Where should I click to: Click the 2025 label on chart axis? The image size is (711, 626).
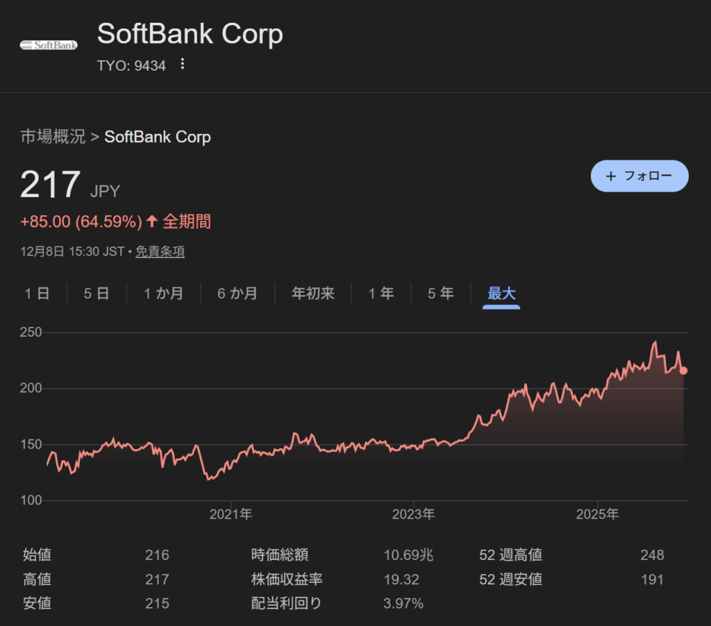pos(597,515)
